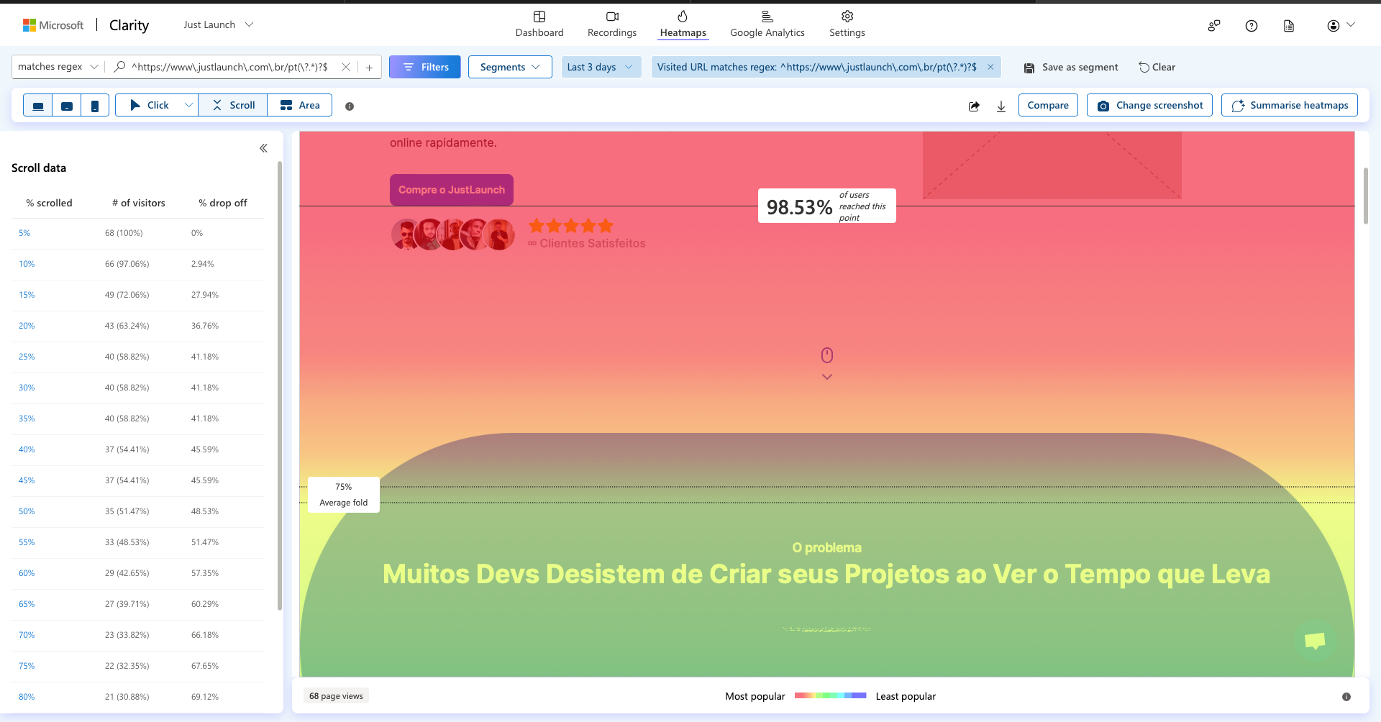Viewport: 1381px width, 722px height.
Task: Click the 98.53% users reached marker
Action: [827, 206]
